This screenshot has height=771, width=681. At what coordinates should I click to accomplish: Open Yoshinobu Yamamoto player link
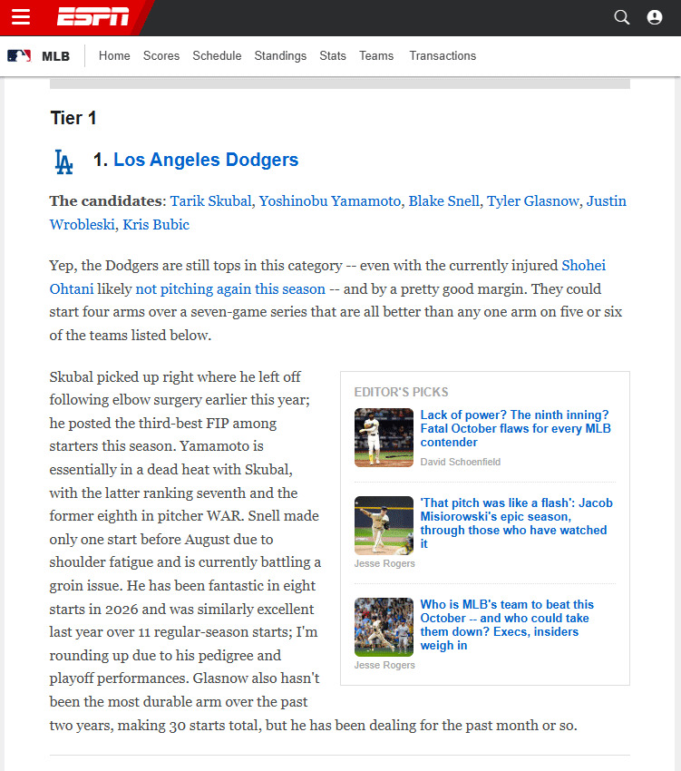tap(330, 201)
